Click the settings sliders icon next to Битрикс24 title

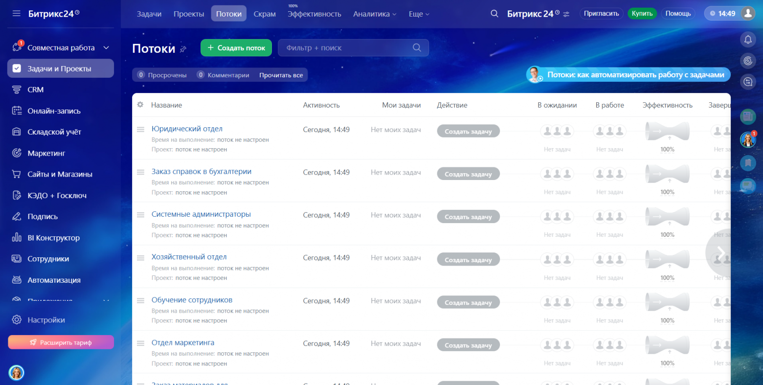coord(566,14)
